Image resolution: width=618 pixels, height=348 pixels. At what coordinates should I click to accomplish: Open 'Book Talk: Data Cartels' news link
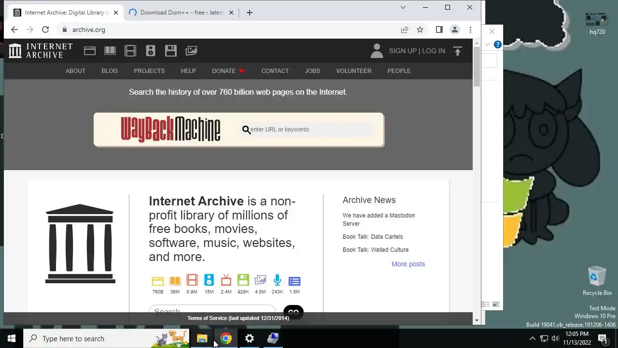pos(373,237)
